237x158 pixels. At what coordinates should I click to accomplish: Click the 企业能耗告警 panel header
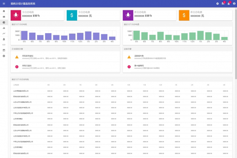(x=17, y=49)
